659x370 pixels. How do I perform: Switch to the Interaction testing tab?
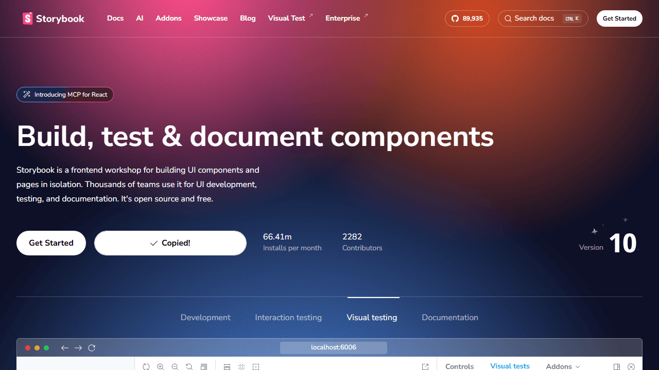(x=288, y=318)
